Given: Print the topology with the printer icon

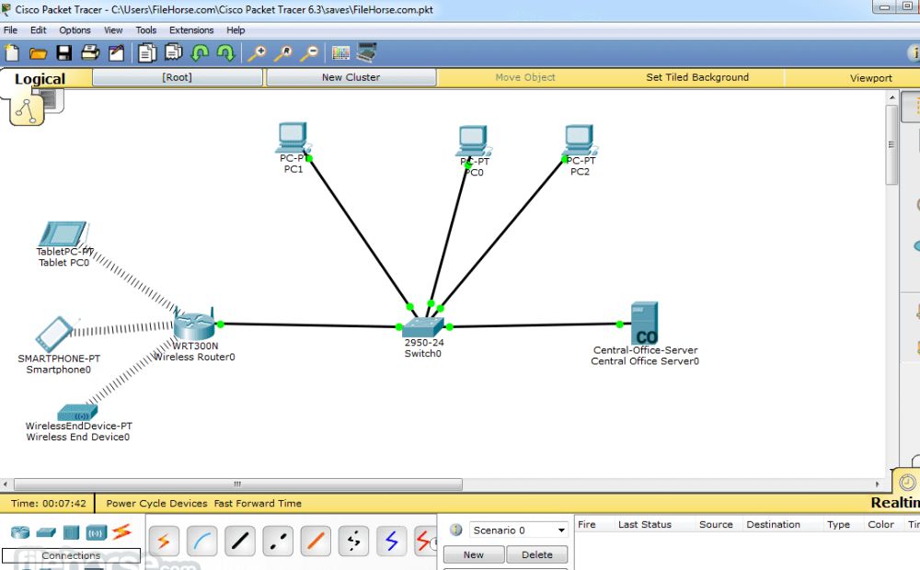Looking at the screenshot, I should (90, 53).
